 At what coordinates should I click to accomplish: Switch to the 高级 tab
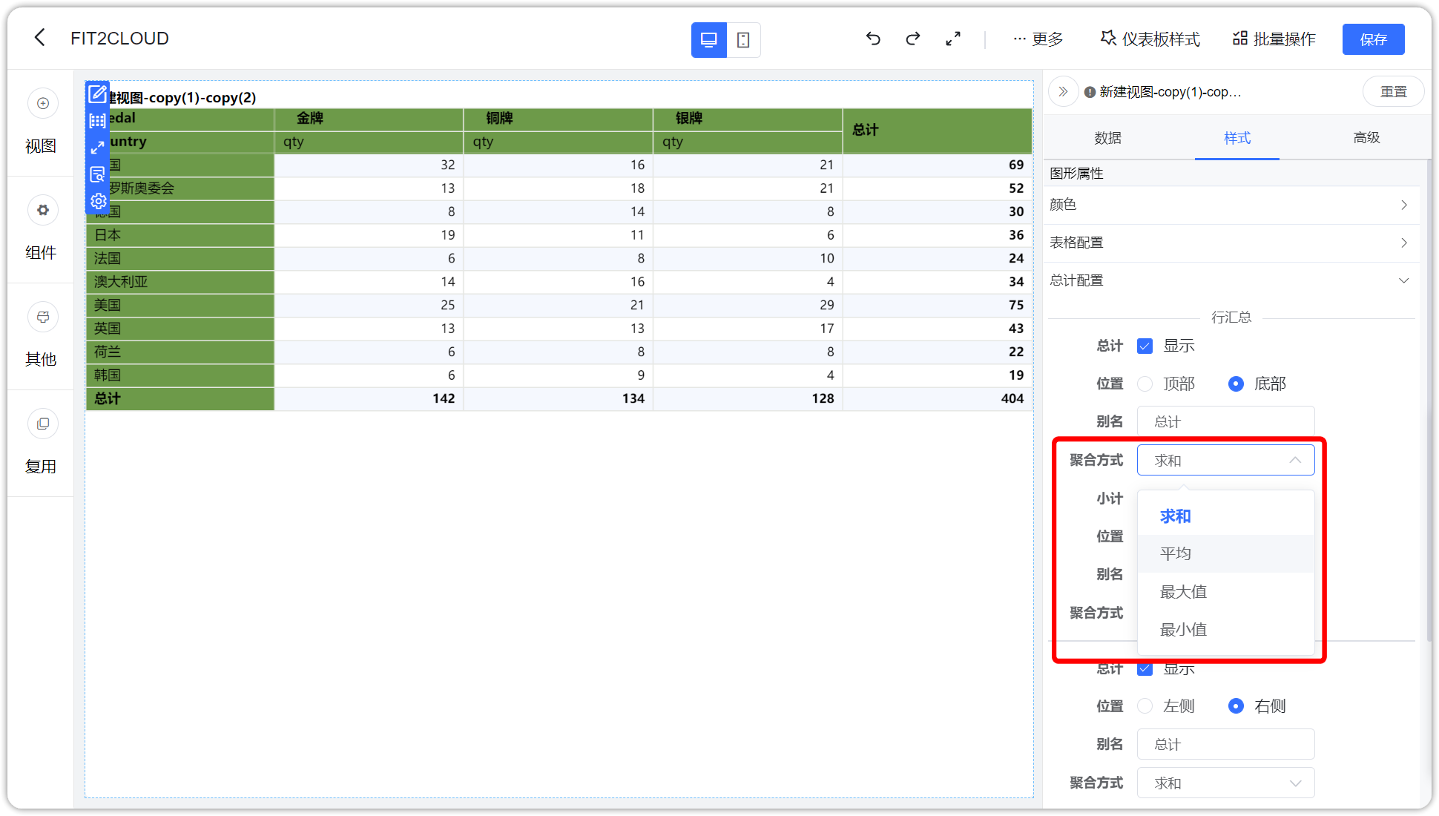1366,138
